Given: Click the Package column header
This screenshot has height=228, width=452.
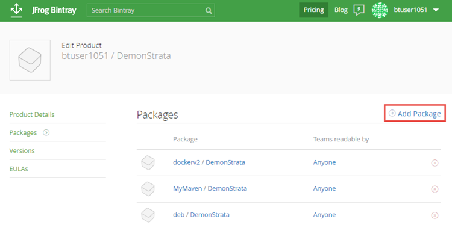Looking at the screenshot, I should pyautogui.click(x=186, y=140).
